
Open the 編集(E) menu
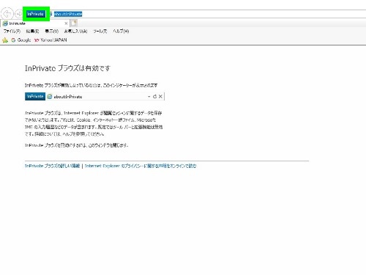[32, 31]
